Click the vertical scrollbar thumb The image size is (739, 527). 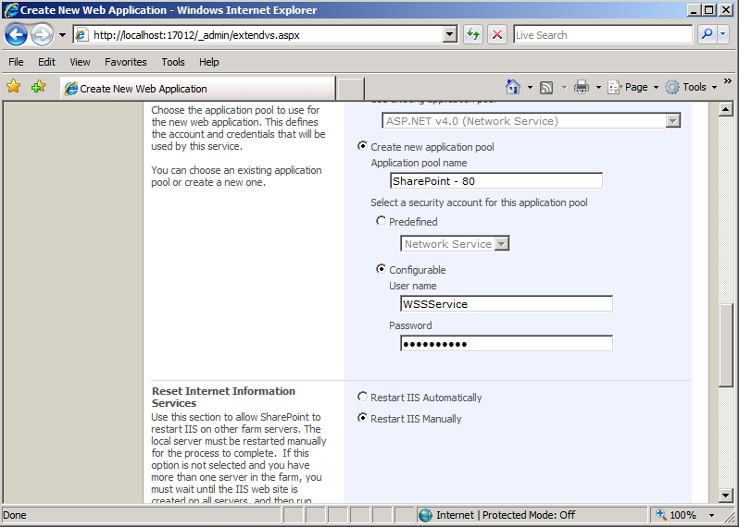[726, 346]
